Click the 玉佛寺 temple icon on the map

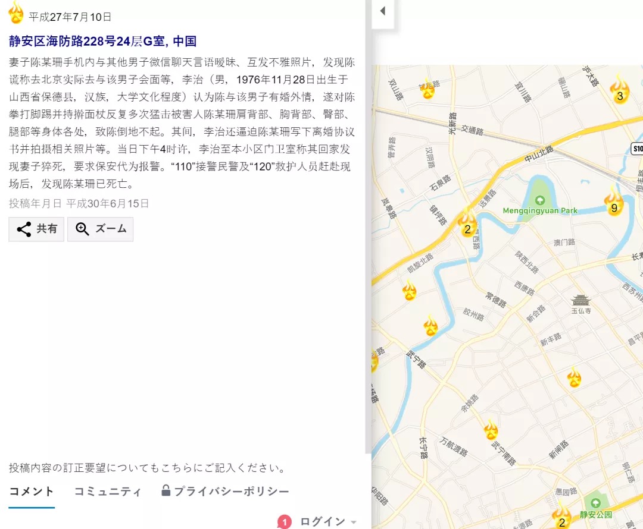(580, 300)
